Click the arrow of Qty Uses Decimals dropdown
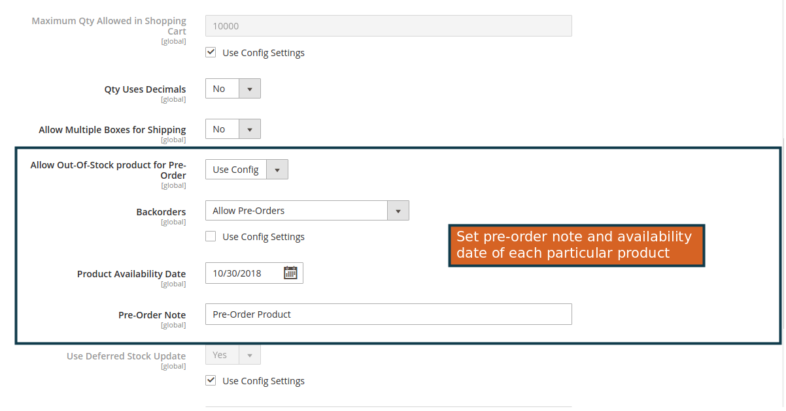 pos(249,89)
